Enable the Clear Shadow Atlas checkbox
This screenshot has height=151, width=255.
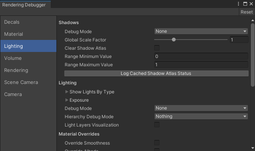coord(157,48)
